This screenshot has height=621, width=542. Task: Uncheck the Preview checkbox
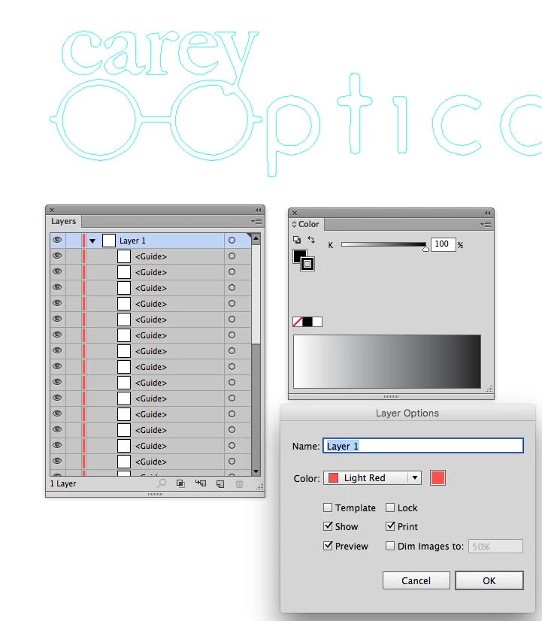[328, 546]
